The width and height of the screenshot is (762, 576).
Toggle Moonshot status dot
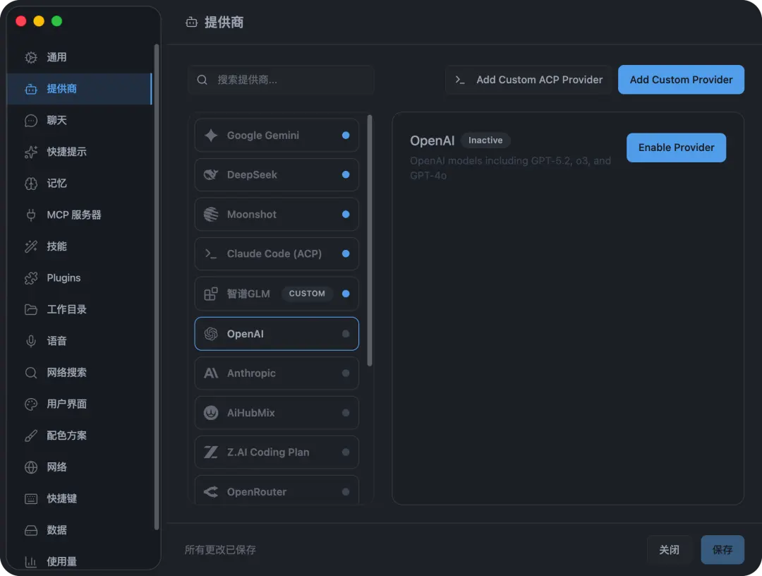coord(346,215)
